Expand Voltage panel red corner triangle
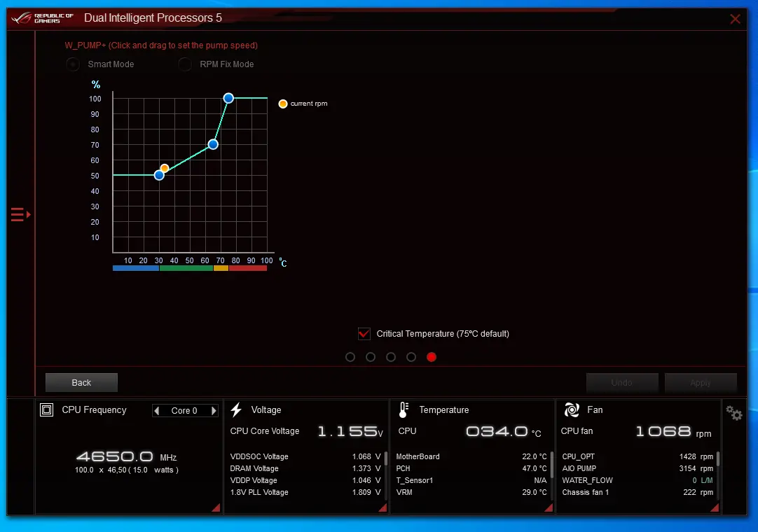This screenshot has width=758, height=532. click(383, 507)
